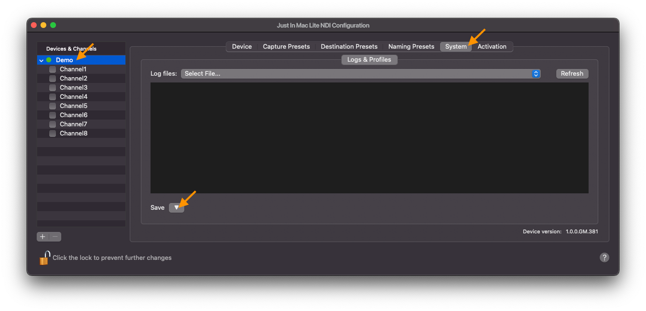Open the Log files Select File dropdown
This screenshot has width=646, height=311.
[x=360, y=74]
